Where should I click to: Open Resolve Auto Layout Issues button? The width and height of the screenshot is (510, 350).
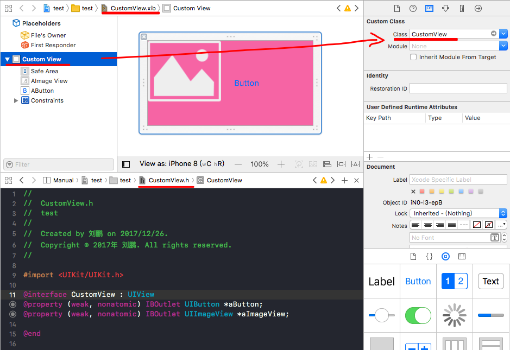tap(356, 164)
